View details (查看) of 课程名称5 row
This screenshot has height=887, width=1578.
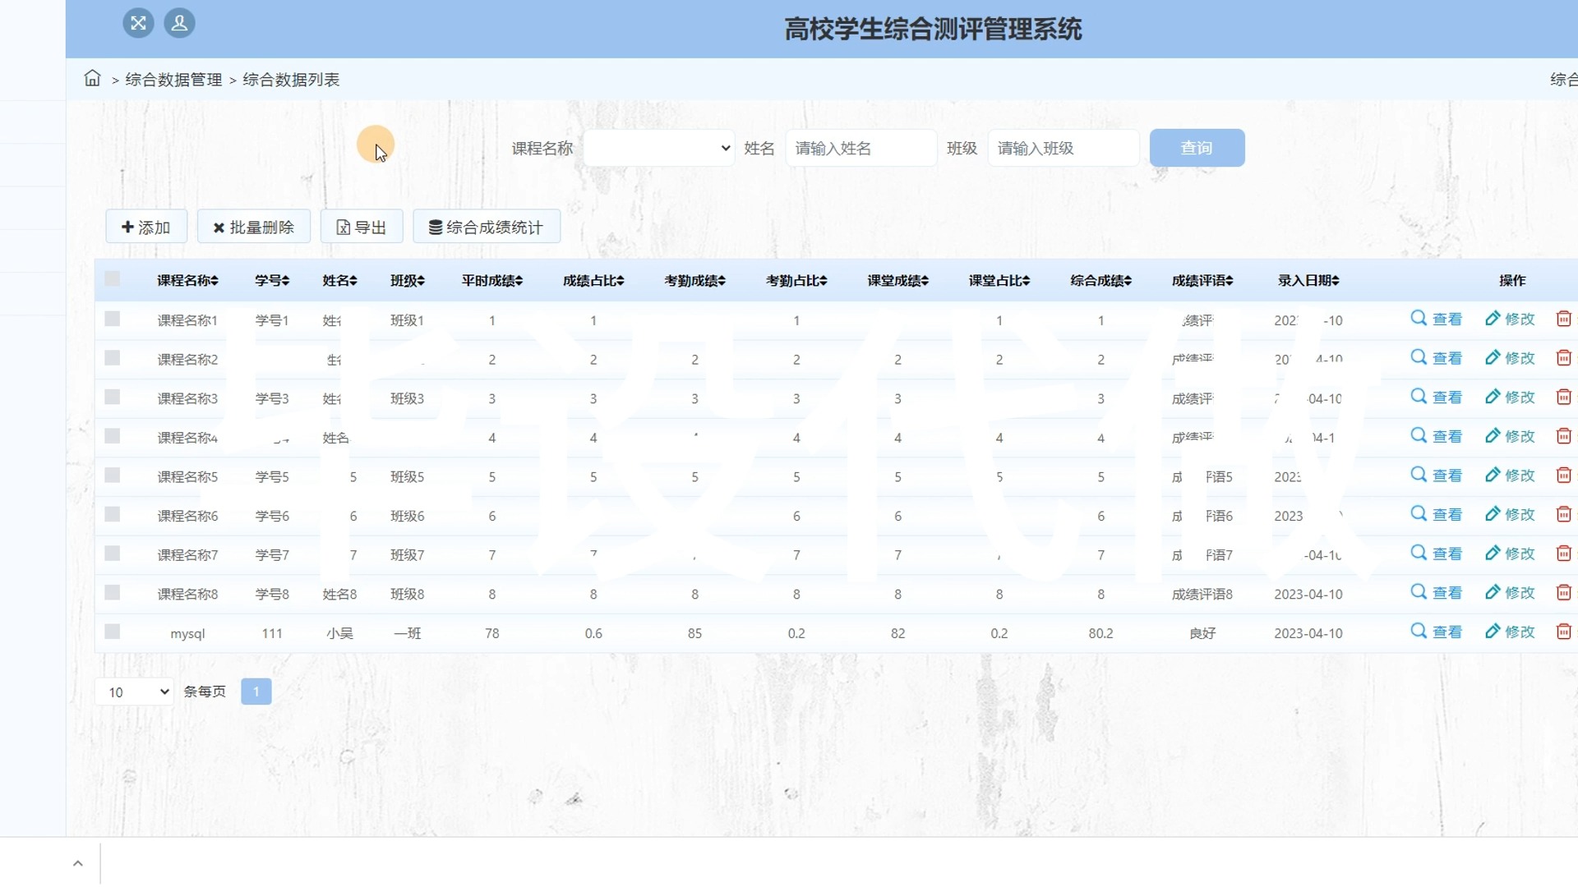[1437, 476]
